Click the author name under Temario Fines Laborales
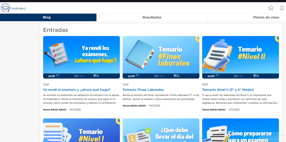 pyautogui.click(x=134, y=106)
